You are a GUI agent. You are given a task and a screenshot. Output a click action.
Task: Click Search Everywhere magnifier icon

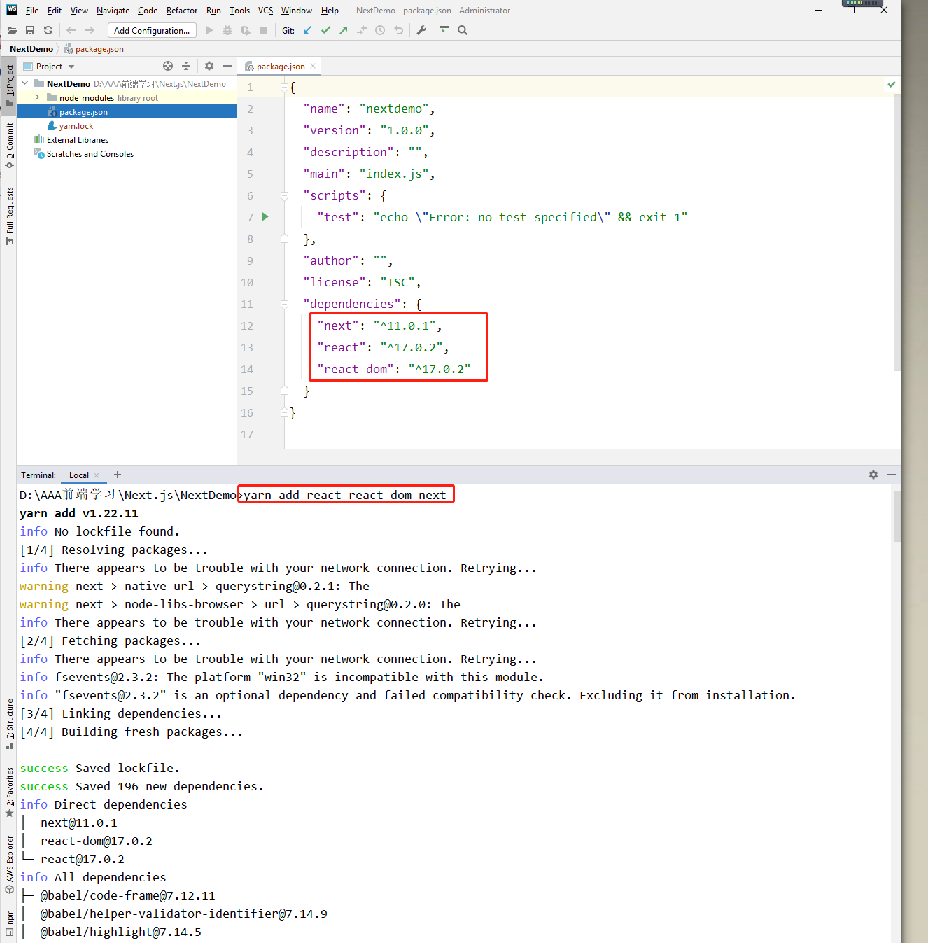(463, 30)
